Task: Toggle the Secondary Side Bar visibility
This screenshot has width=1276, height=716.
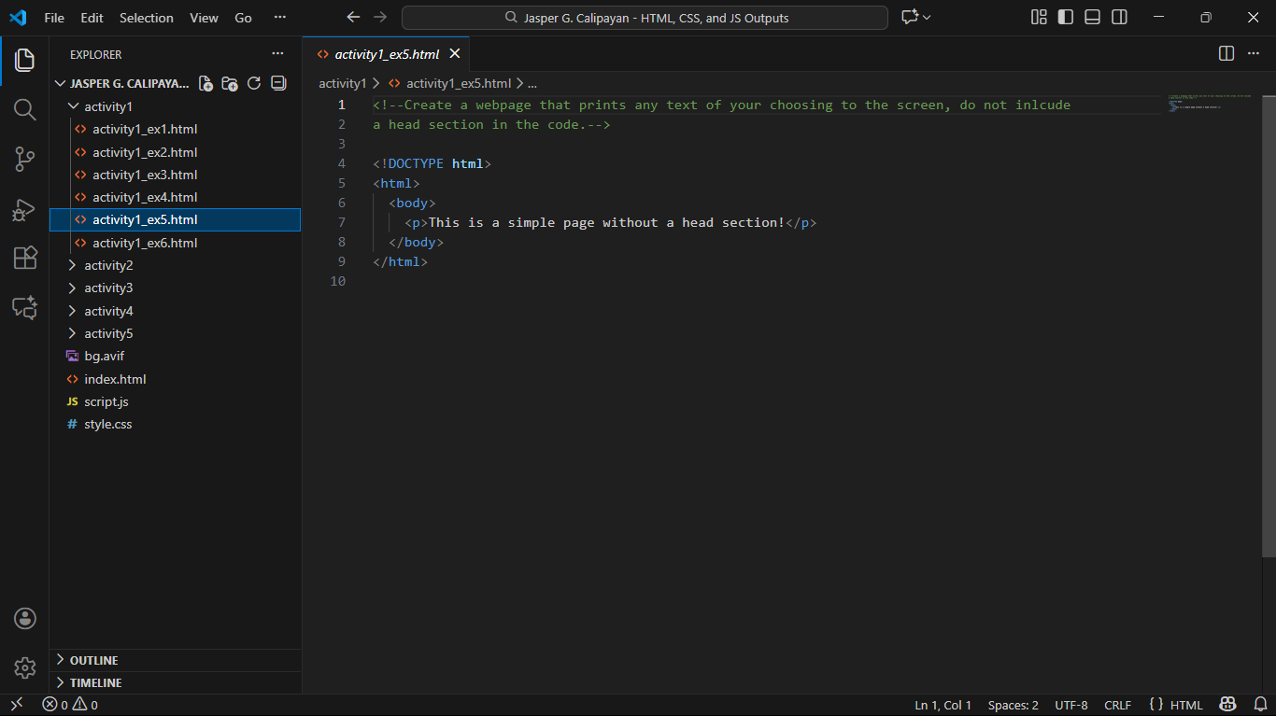Action: 1119,18
